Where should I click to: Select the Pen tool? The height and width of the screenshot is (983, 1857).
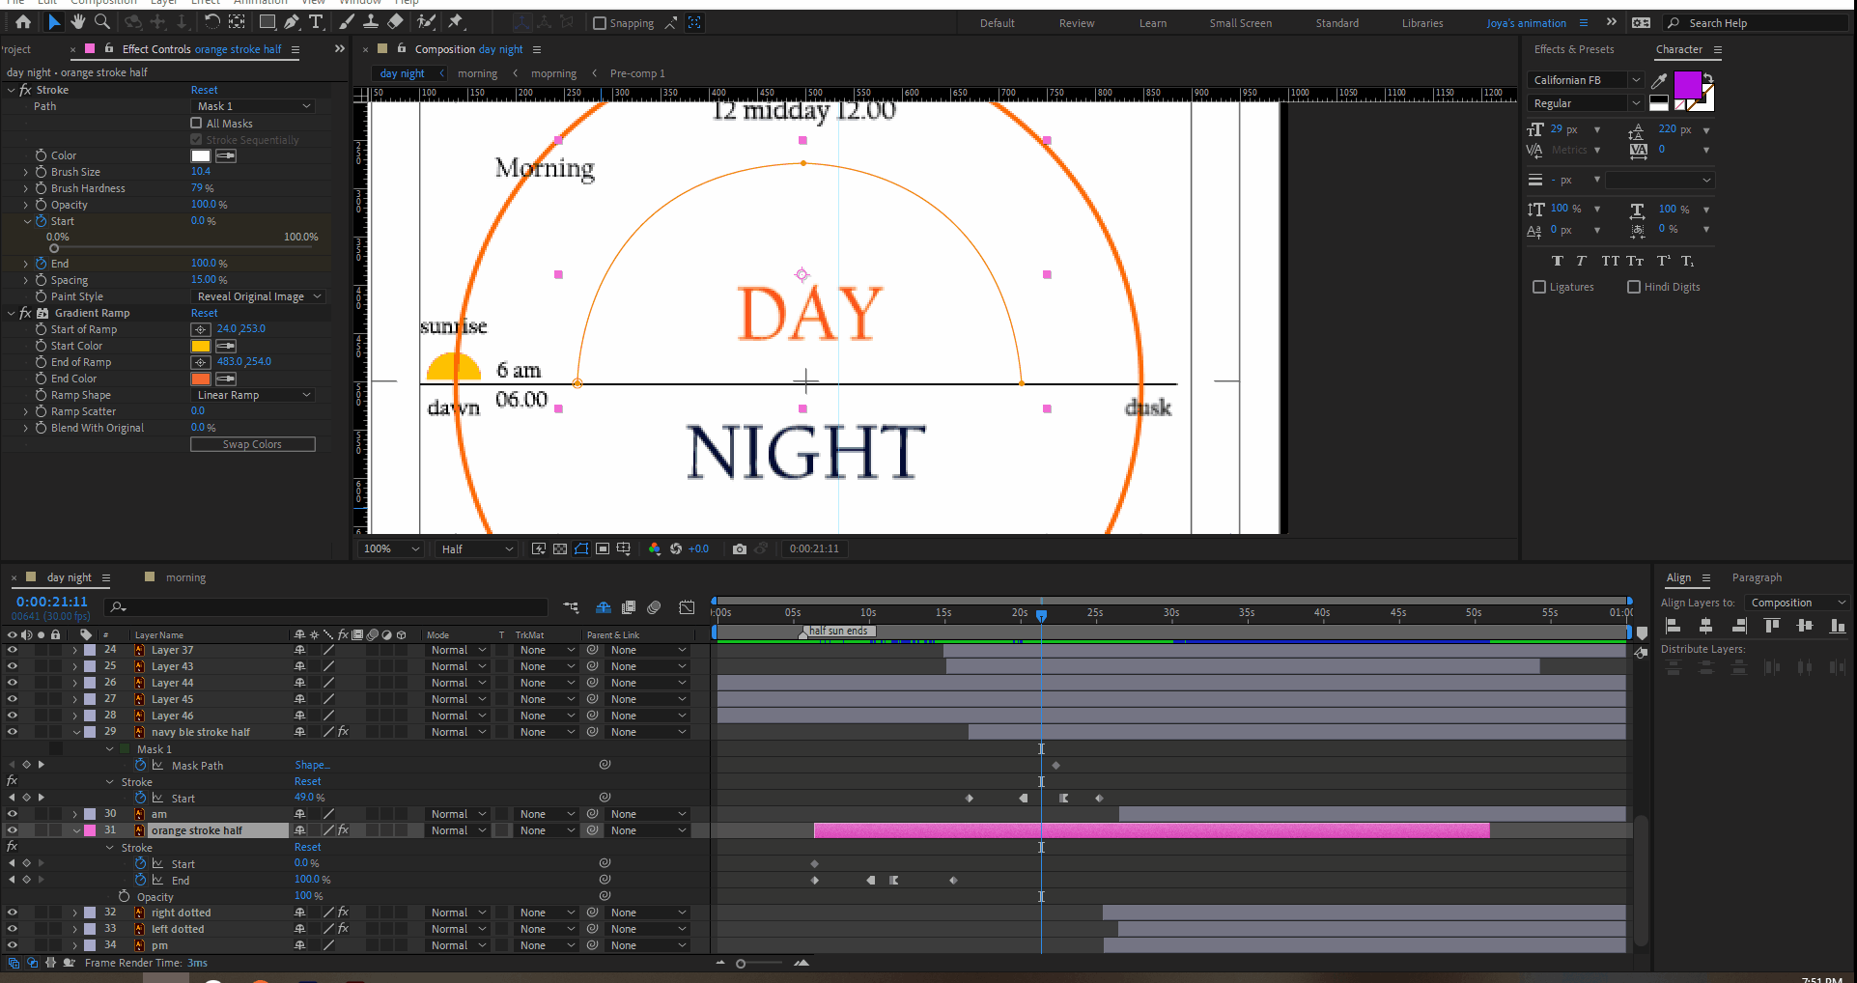292,22
